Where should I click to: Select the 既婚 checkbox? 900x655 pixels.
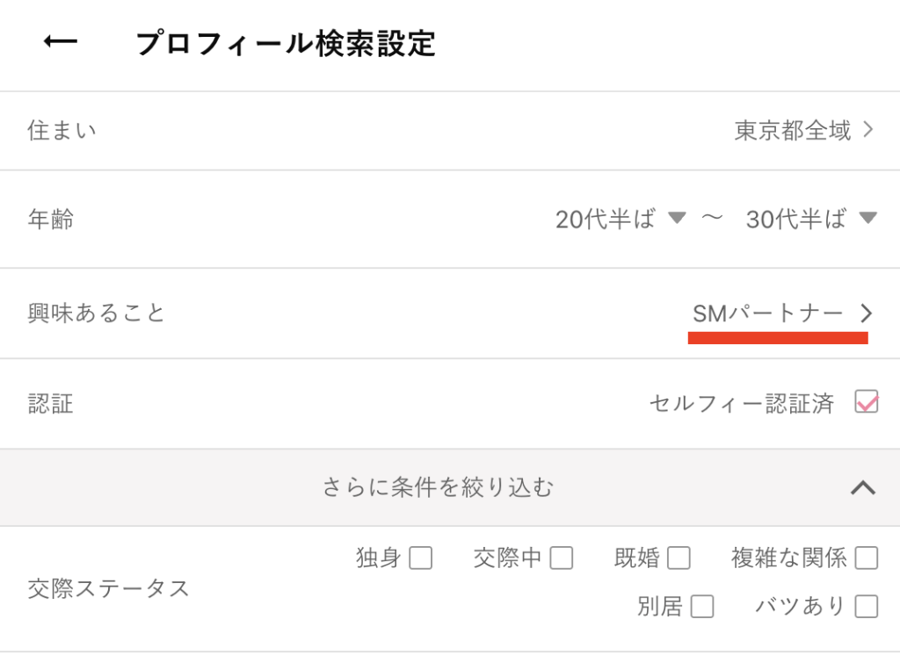click(x=680, y=558)
